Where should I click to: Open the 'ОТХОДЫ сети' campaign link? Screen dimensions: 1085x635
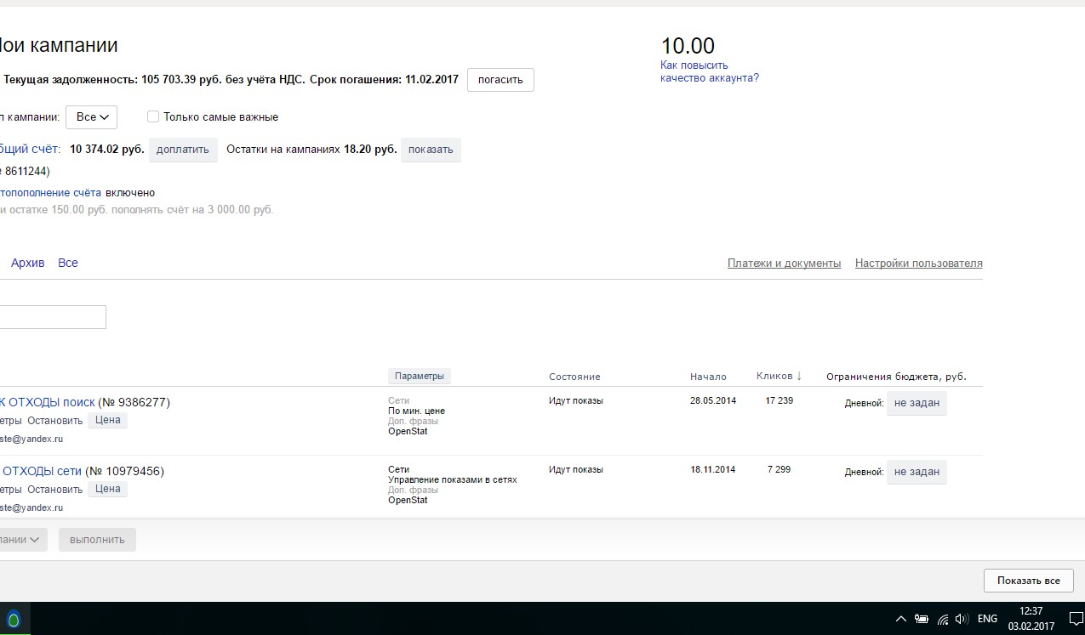pos(40,471)
